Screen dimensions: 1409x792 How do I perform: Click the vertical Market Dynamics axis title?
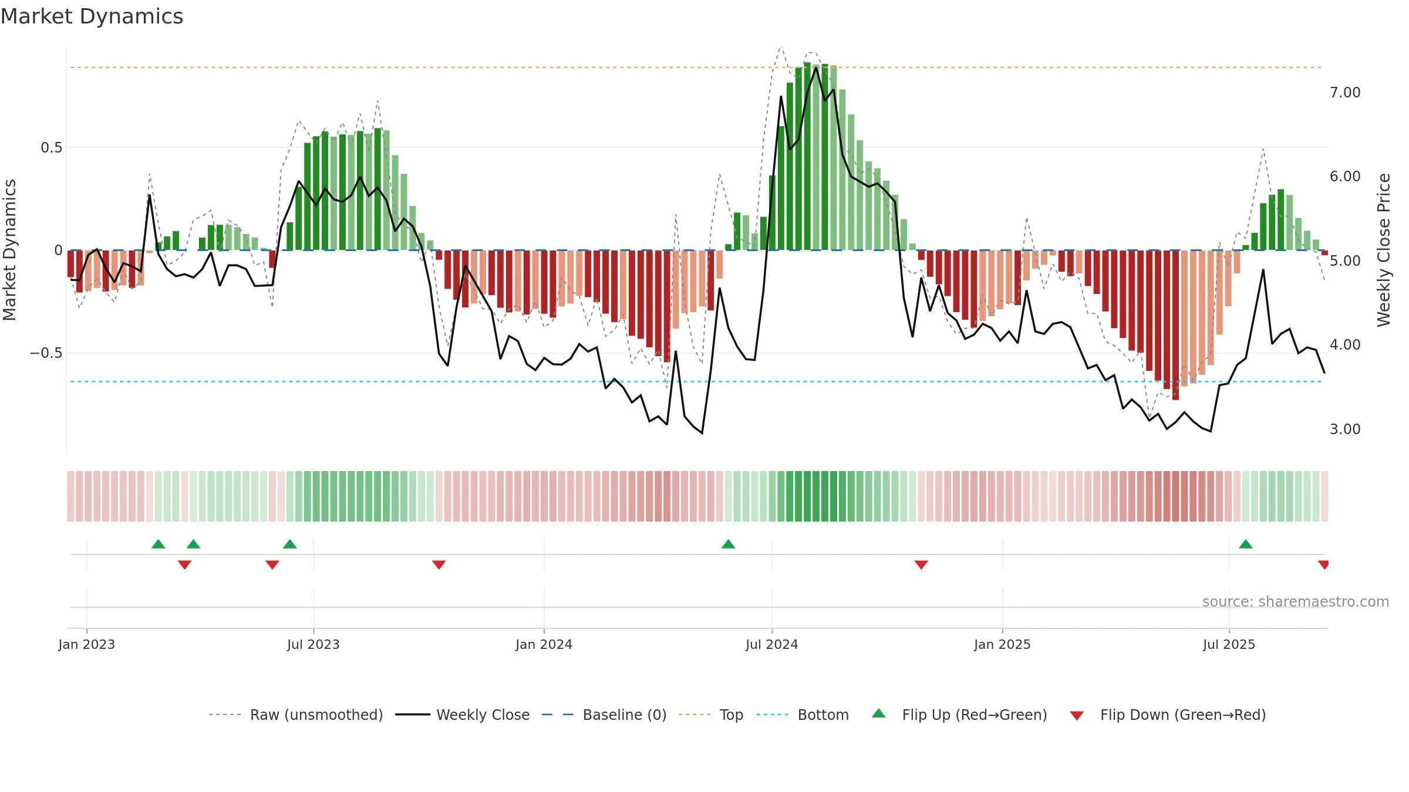click(x=9, y=250)
